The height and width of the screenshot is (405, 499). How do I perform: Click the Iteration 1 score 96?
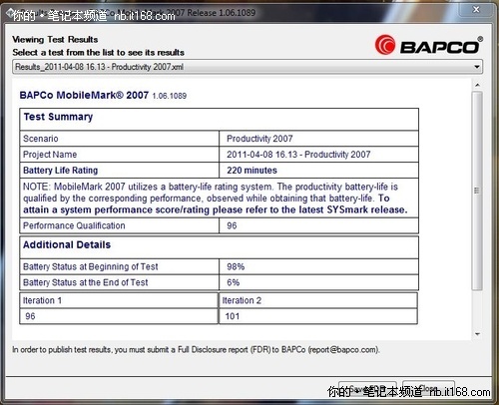click(30, 316)
